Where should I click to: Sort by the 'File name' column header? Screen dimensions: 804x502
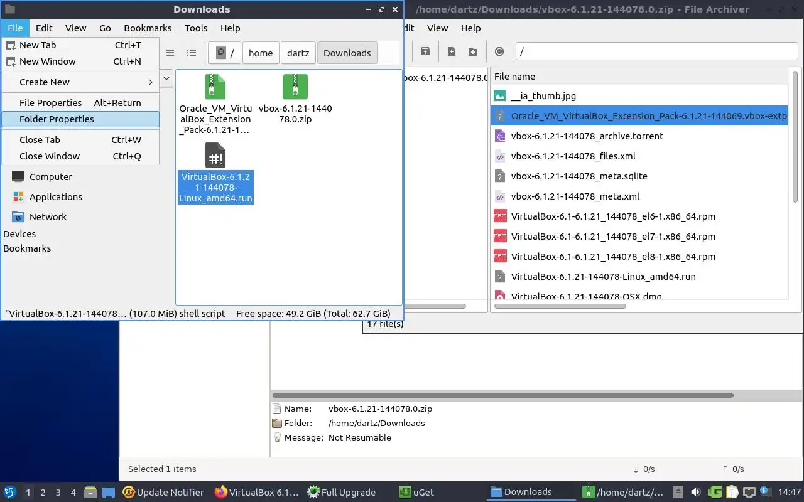tap(639, 77)
